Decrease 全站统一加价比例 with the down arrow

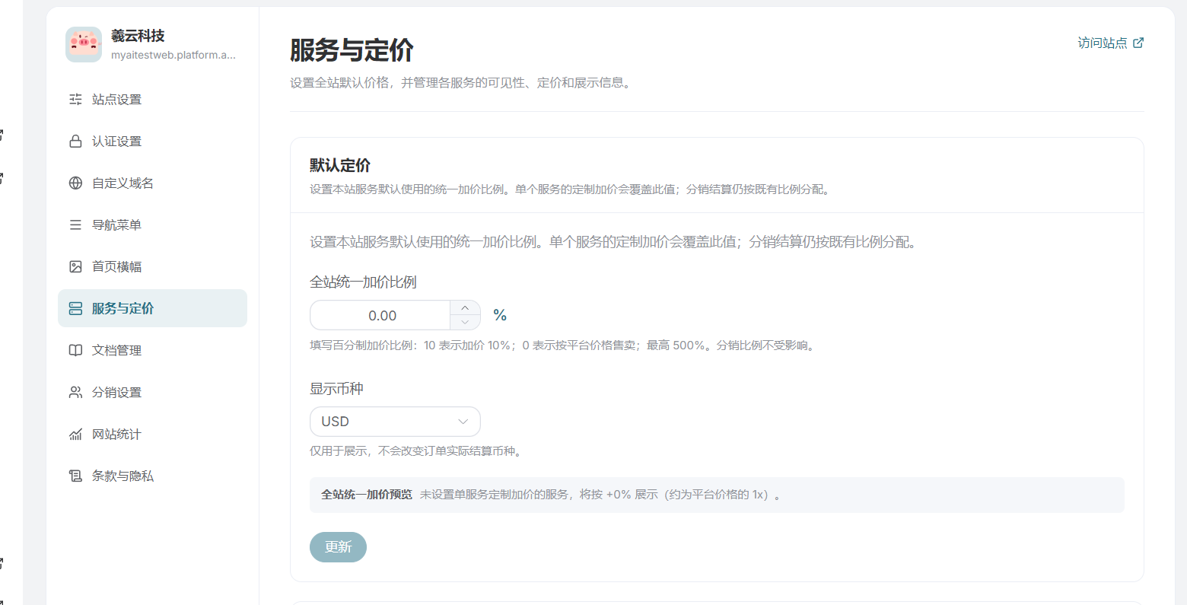465,323
